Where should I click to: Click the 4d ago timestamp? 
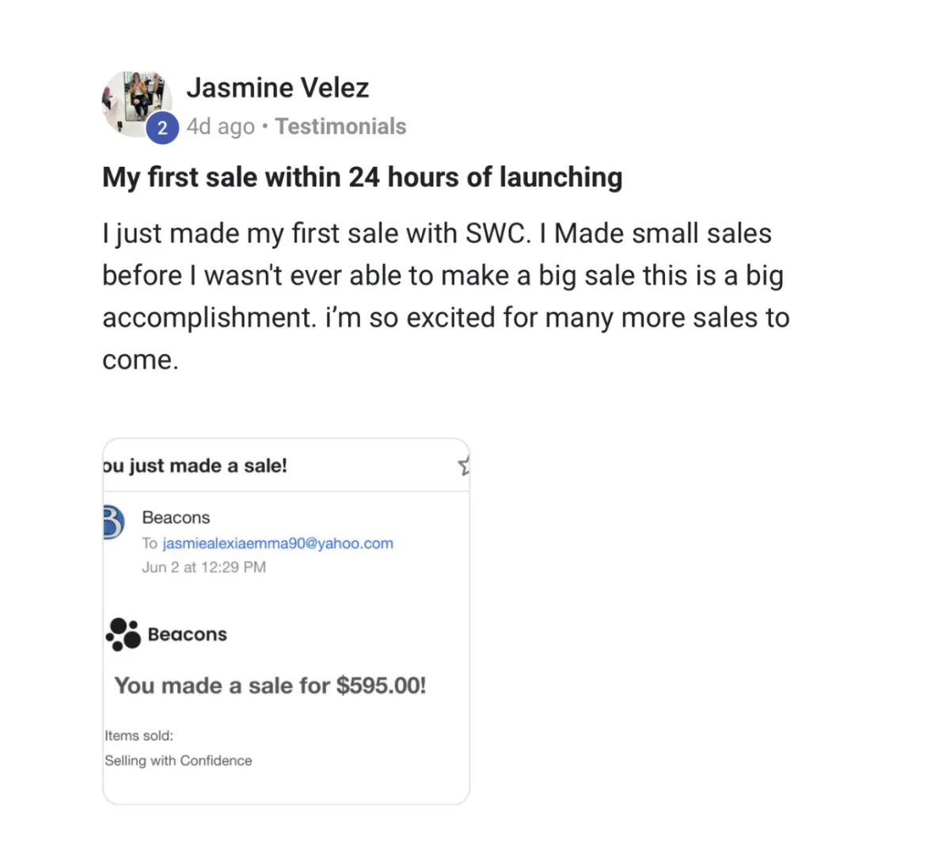[221, 127]
